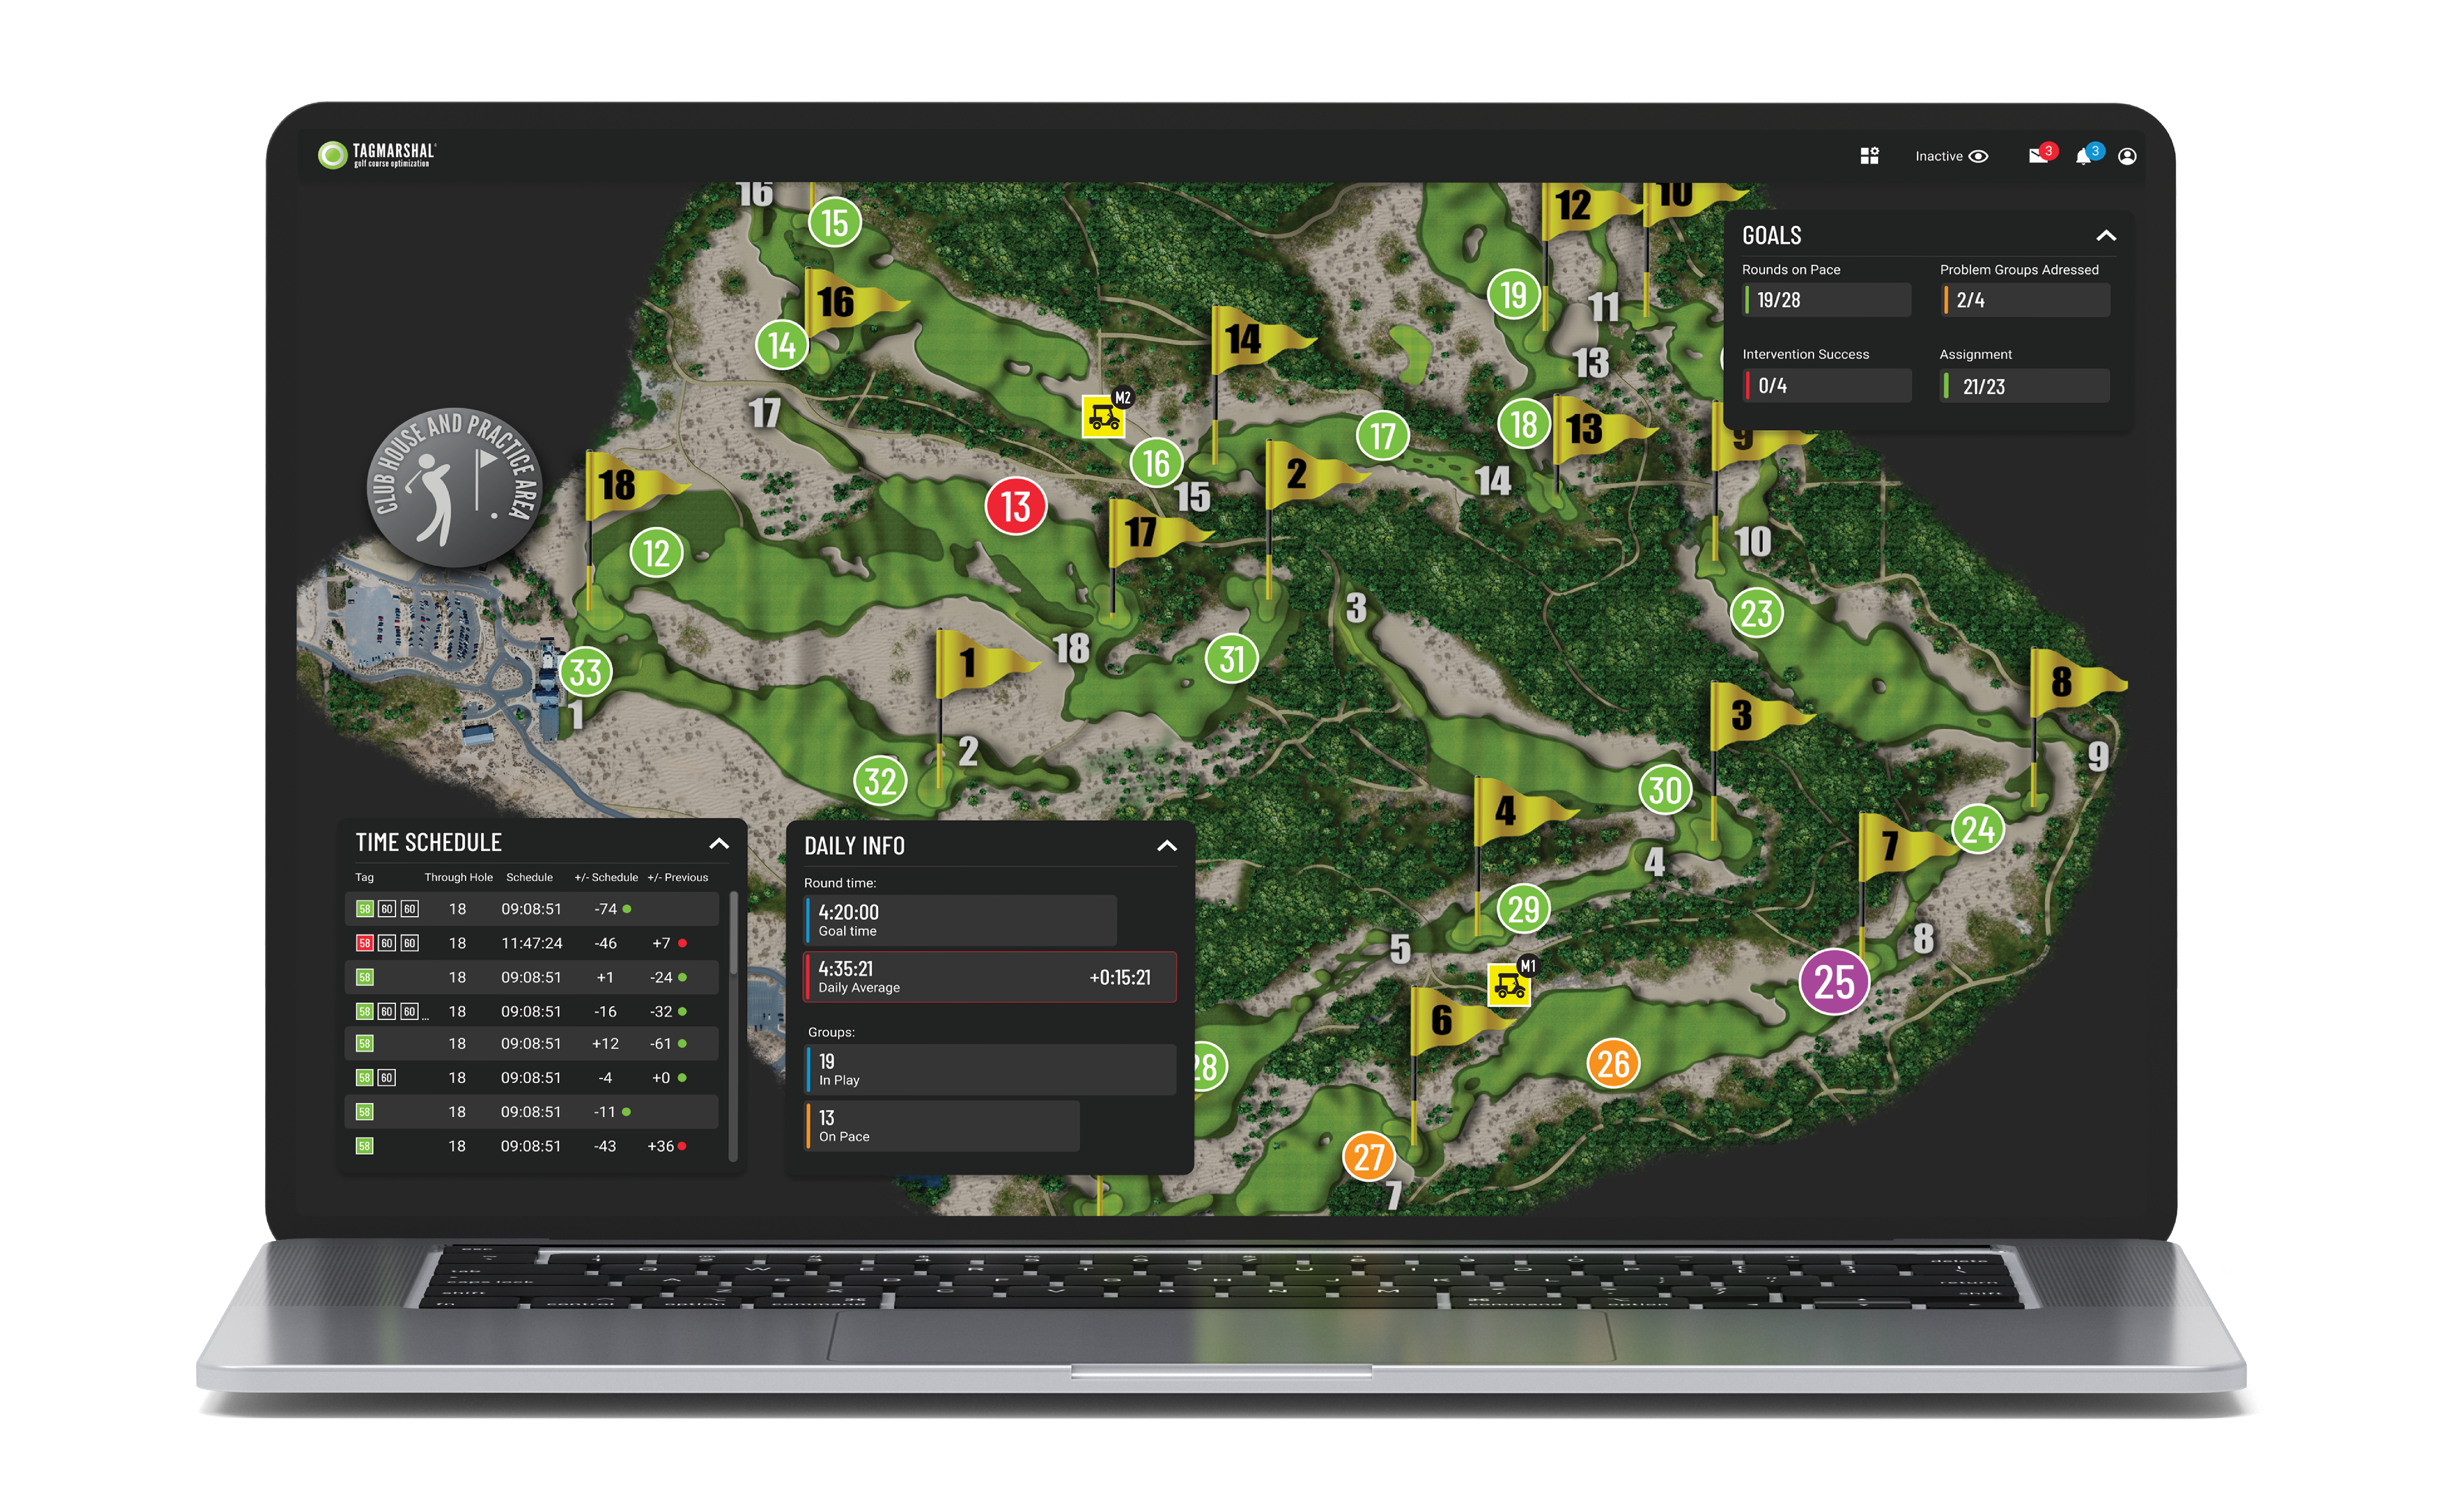The image size is (2464, 1505).
Task: Select marshal cart M2 on map
Action: point(1103,416)
